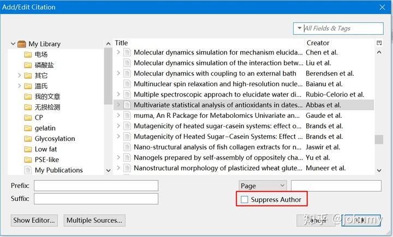393x237 pixels.
Task: Click document icon of Chen et al. item
Action: tap(127, 52)
